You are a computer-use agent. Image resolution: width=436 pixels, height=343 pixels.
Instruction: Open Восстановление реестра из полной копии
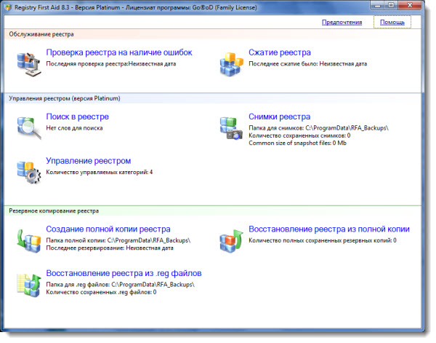click(x=328, y=229)
